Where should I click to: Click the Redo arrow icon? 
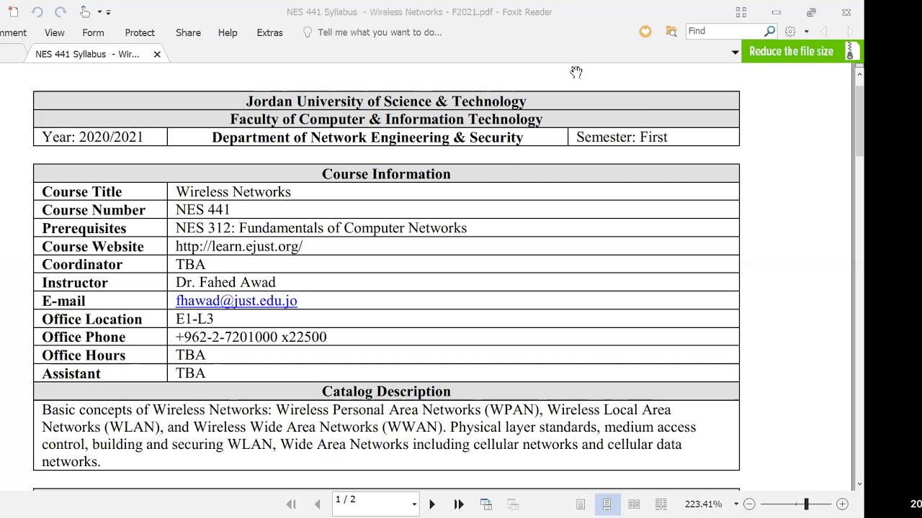click(x=61, y=12)
